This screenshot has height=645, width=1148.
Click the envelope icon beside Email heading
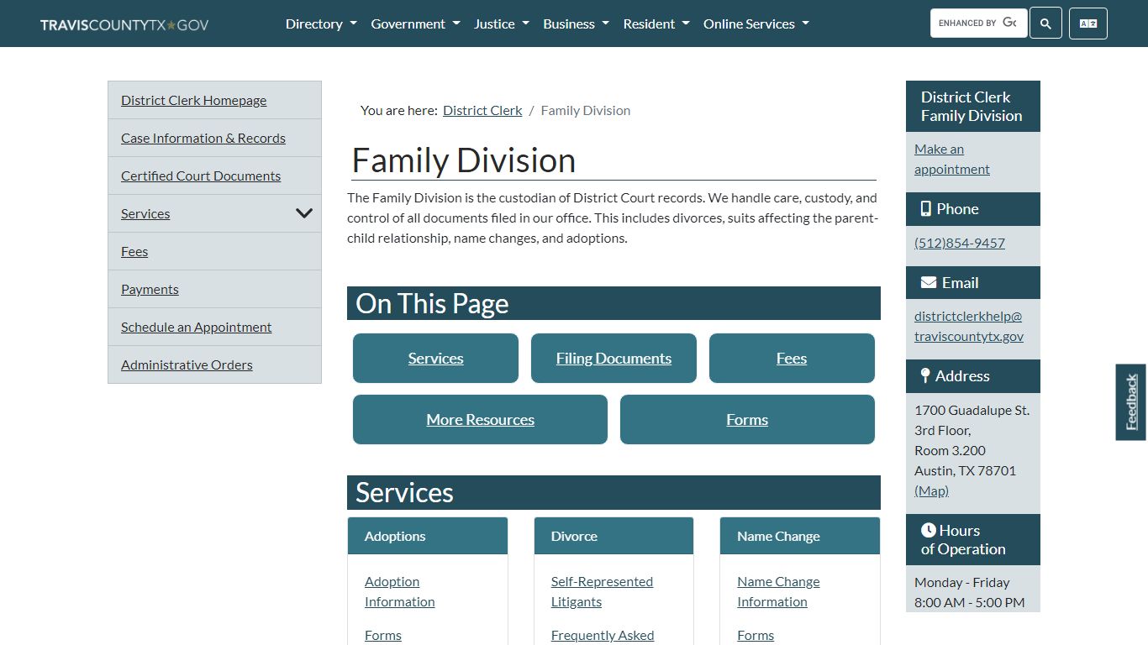(x=929, y=283)
